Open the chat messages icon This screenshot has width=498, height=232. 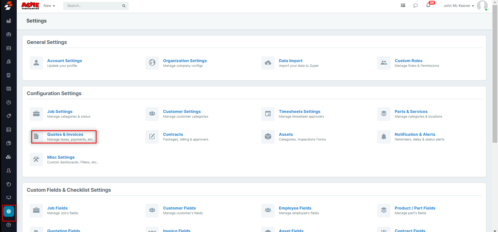pos(415,6)
